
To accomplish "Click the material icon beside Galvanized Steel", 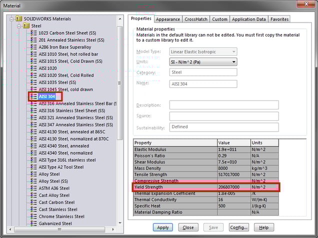I will coord(33,223).
